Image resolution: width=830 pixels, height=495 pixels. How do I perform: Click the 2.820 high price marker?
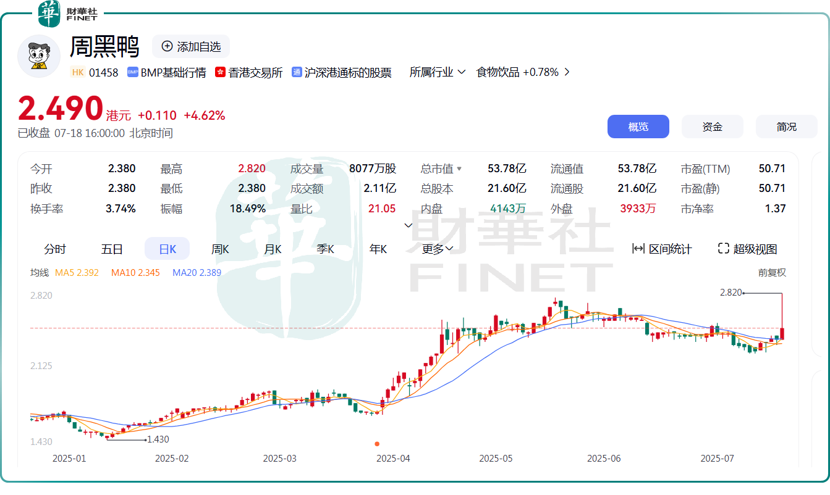tap(730, 292)
